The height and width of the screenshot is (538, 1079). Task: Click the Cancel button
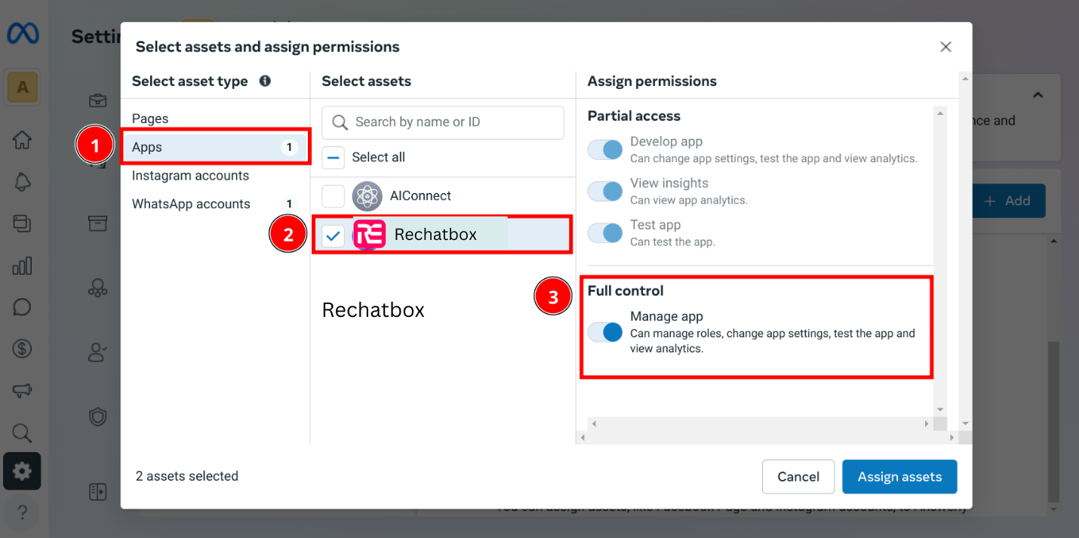(798, 477)
